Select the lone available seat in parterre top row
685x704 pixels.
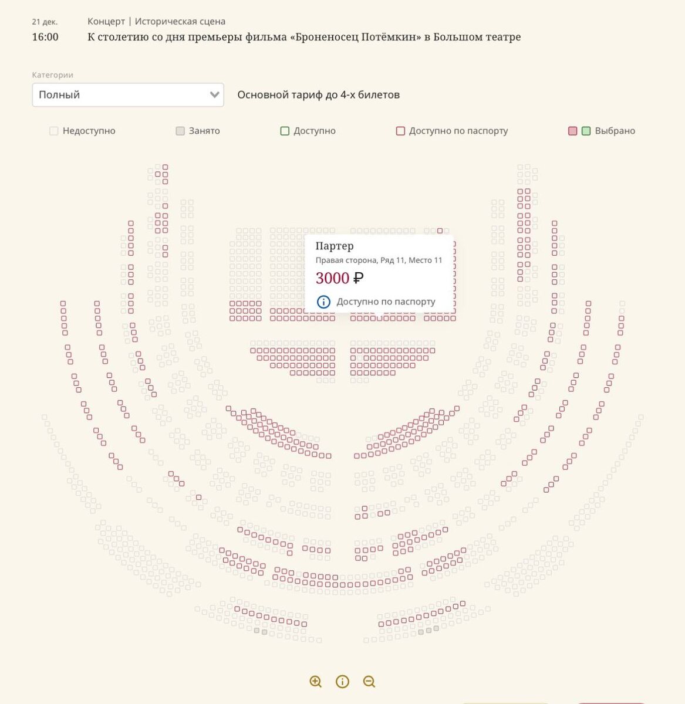point(440,231)
